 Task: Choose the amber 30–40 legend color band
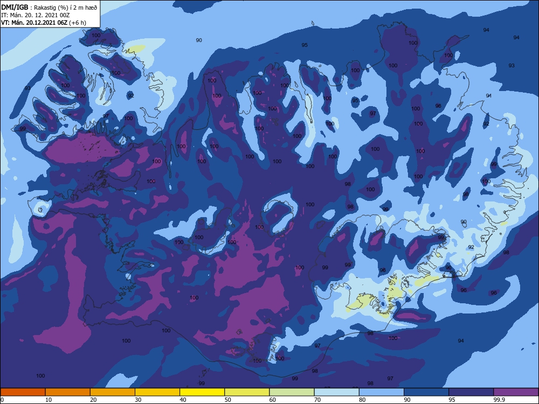(157, 392)
